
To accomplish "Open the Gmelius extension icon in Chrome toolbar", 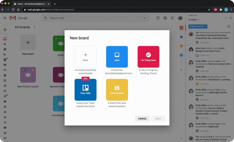I will coord(216,10).
